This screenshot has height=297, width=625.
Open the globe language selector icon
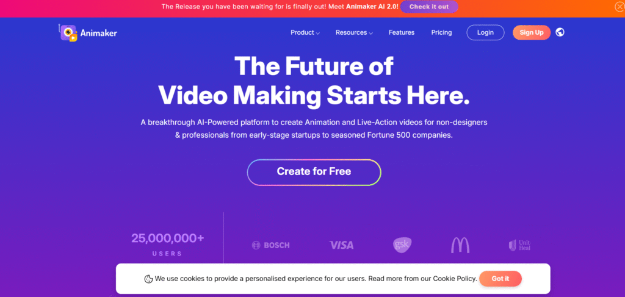pos(560,32)
